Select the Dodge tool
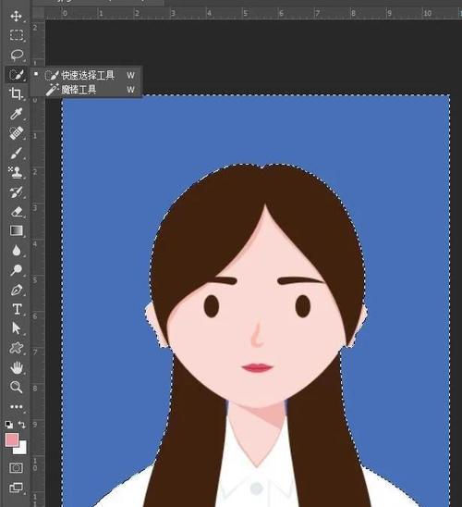 click(16, 270)
